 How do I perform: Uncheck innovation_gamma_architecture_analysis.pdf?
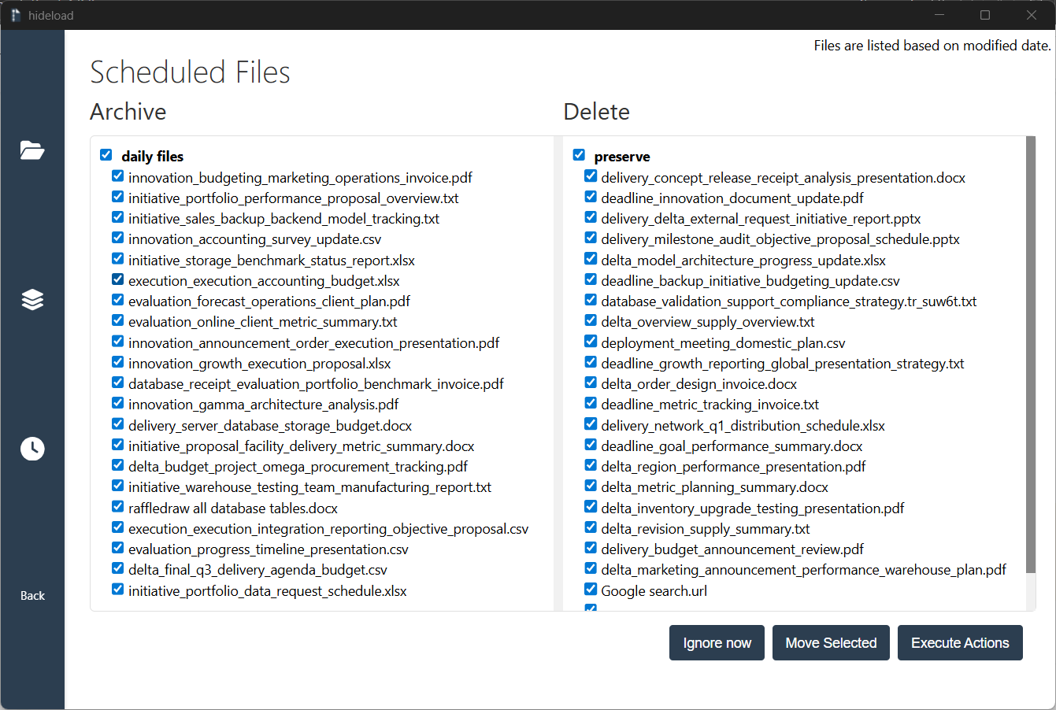117,403
